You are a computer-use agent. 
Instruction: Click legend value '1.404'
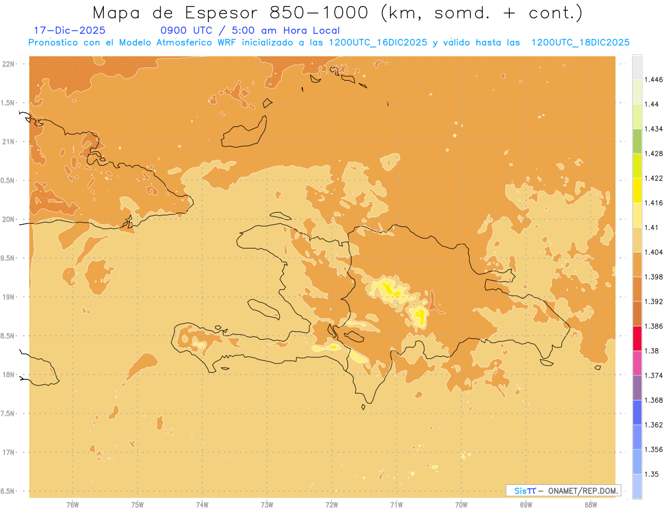click(653, 252)
